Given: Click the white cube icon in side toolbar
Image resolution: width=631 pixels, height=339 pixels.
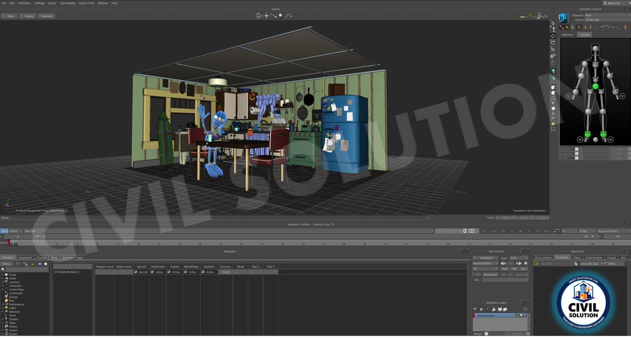Looking at the screenshot, I should click(553, 87).
